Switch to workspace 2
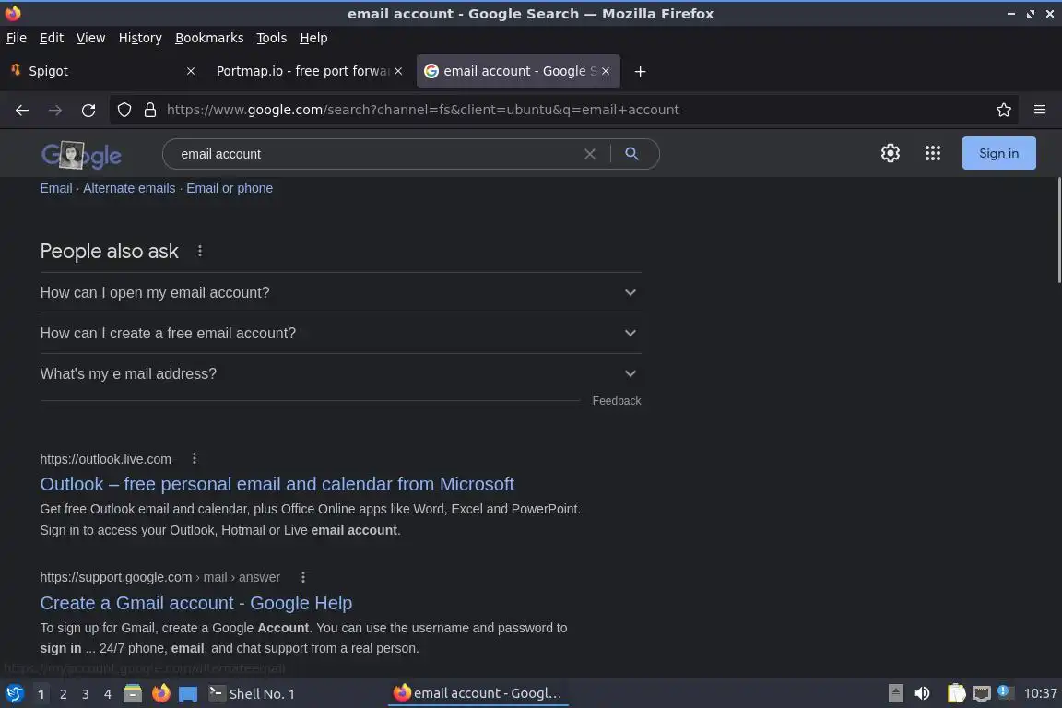 pos(63,694)
